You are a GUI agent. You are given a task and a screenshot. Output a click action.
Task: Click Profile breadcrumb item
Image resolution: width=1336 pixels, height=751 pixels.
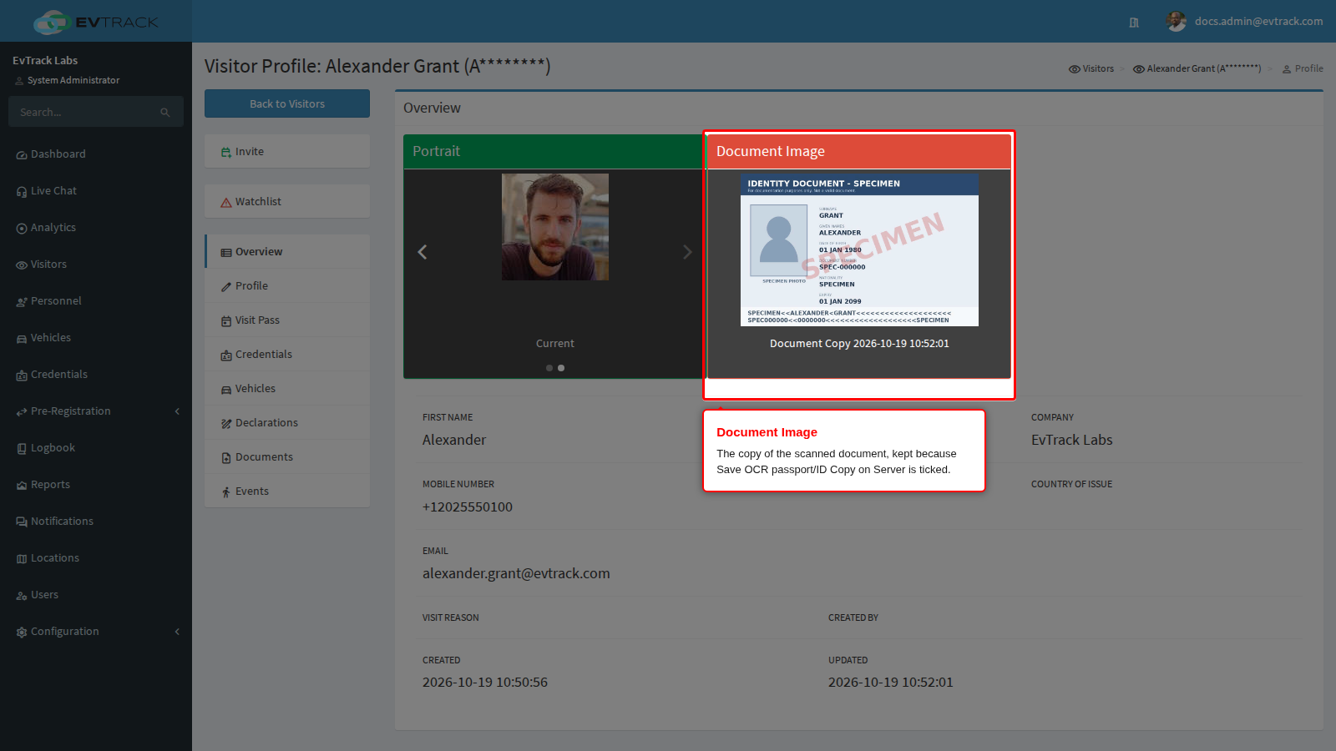[1303, 68]
